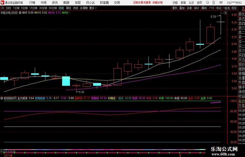Viewport: 245px width, 157px height.
Task: Click the MA5: 6.09 label
Action: (28, 13)
